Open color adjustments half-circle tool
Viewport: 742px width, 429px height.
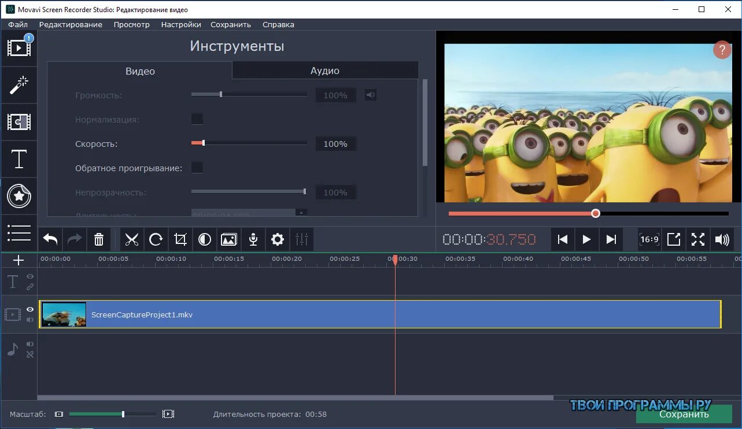pyautogui.click(x=205, y=239)
